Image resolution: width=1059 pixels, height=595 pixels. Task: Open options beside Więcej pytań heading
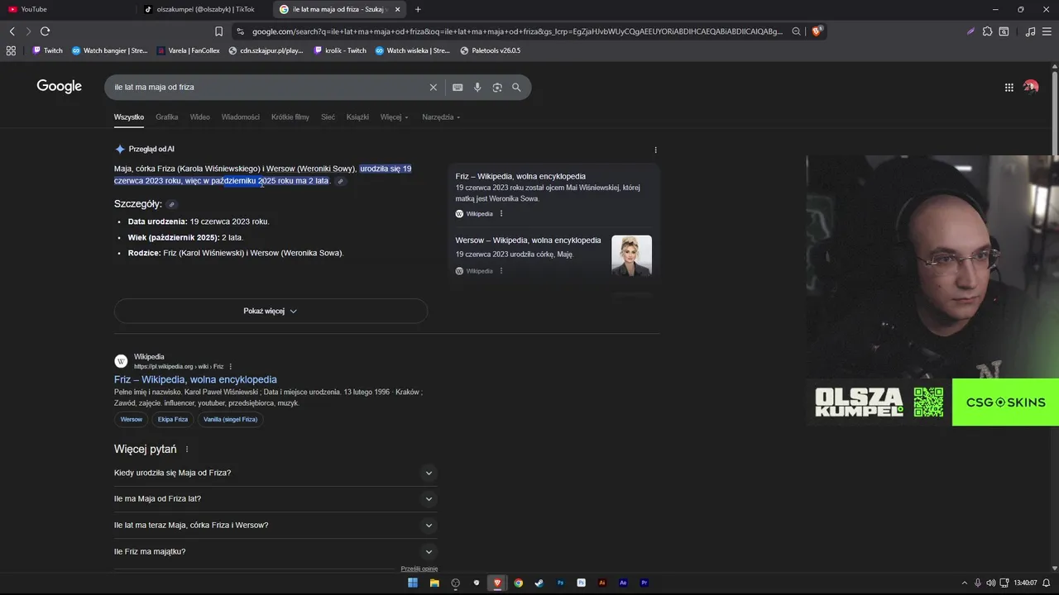(187, 450)
